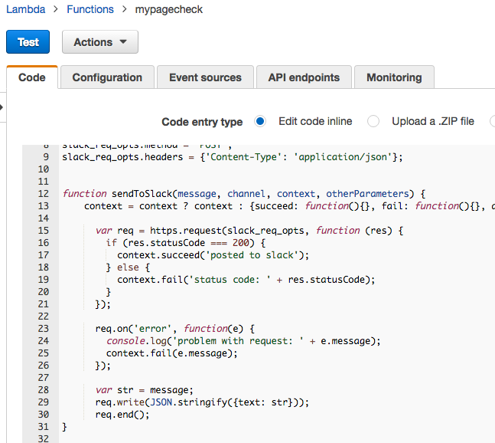This screenshot has height=443, width=495.
Task: Click the channel parameter on line 12
Action: tap(246, 193)
